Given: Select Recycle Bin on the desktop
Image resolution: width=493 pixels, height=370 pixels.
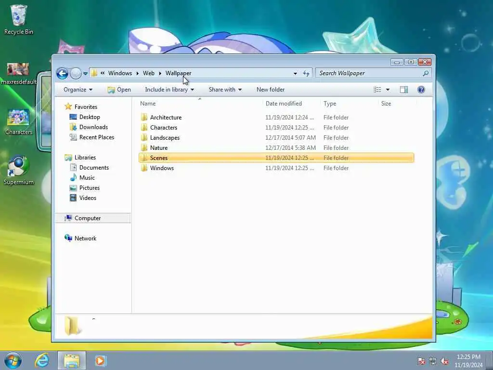Looking at the screenshot, I should 19,19.
